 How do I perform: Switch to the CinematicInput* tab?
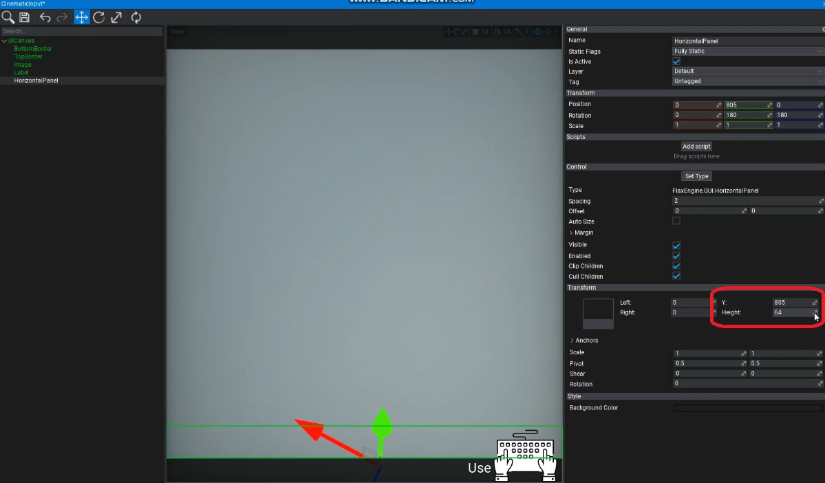pyautogui.click(x=23, y=3)
